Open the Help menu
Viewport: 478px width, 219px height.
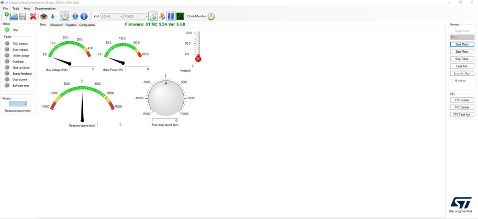[27, 9]
